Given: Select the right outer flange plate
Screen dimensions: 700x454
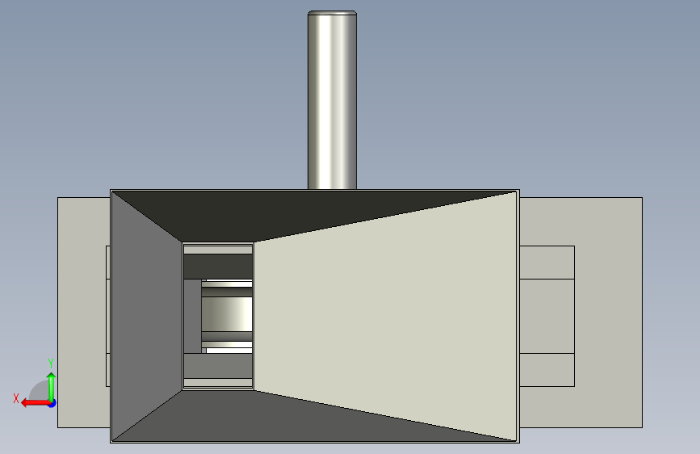Looking at the screenshot, I should click(609, 313).
